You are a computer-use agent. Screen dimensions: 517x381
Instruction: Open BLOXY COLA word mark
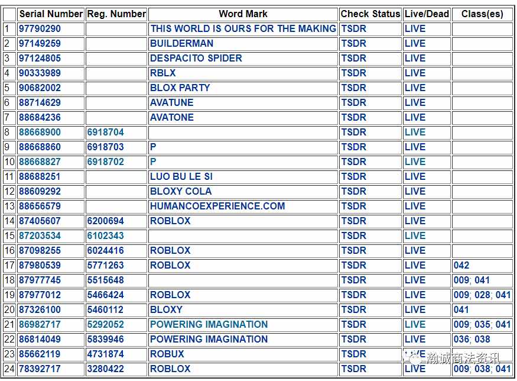(x=181, y=192)
